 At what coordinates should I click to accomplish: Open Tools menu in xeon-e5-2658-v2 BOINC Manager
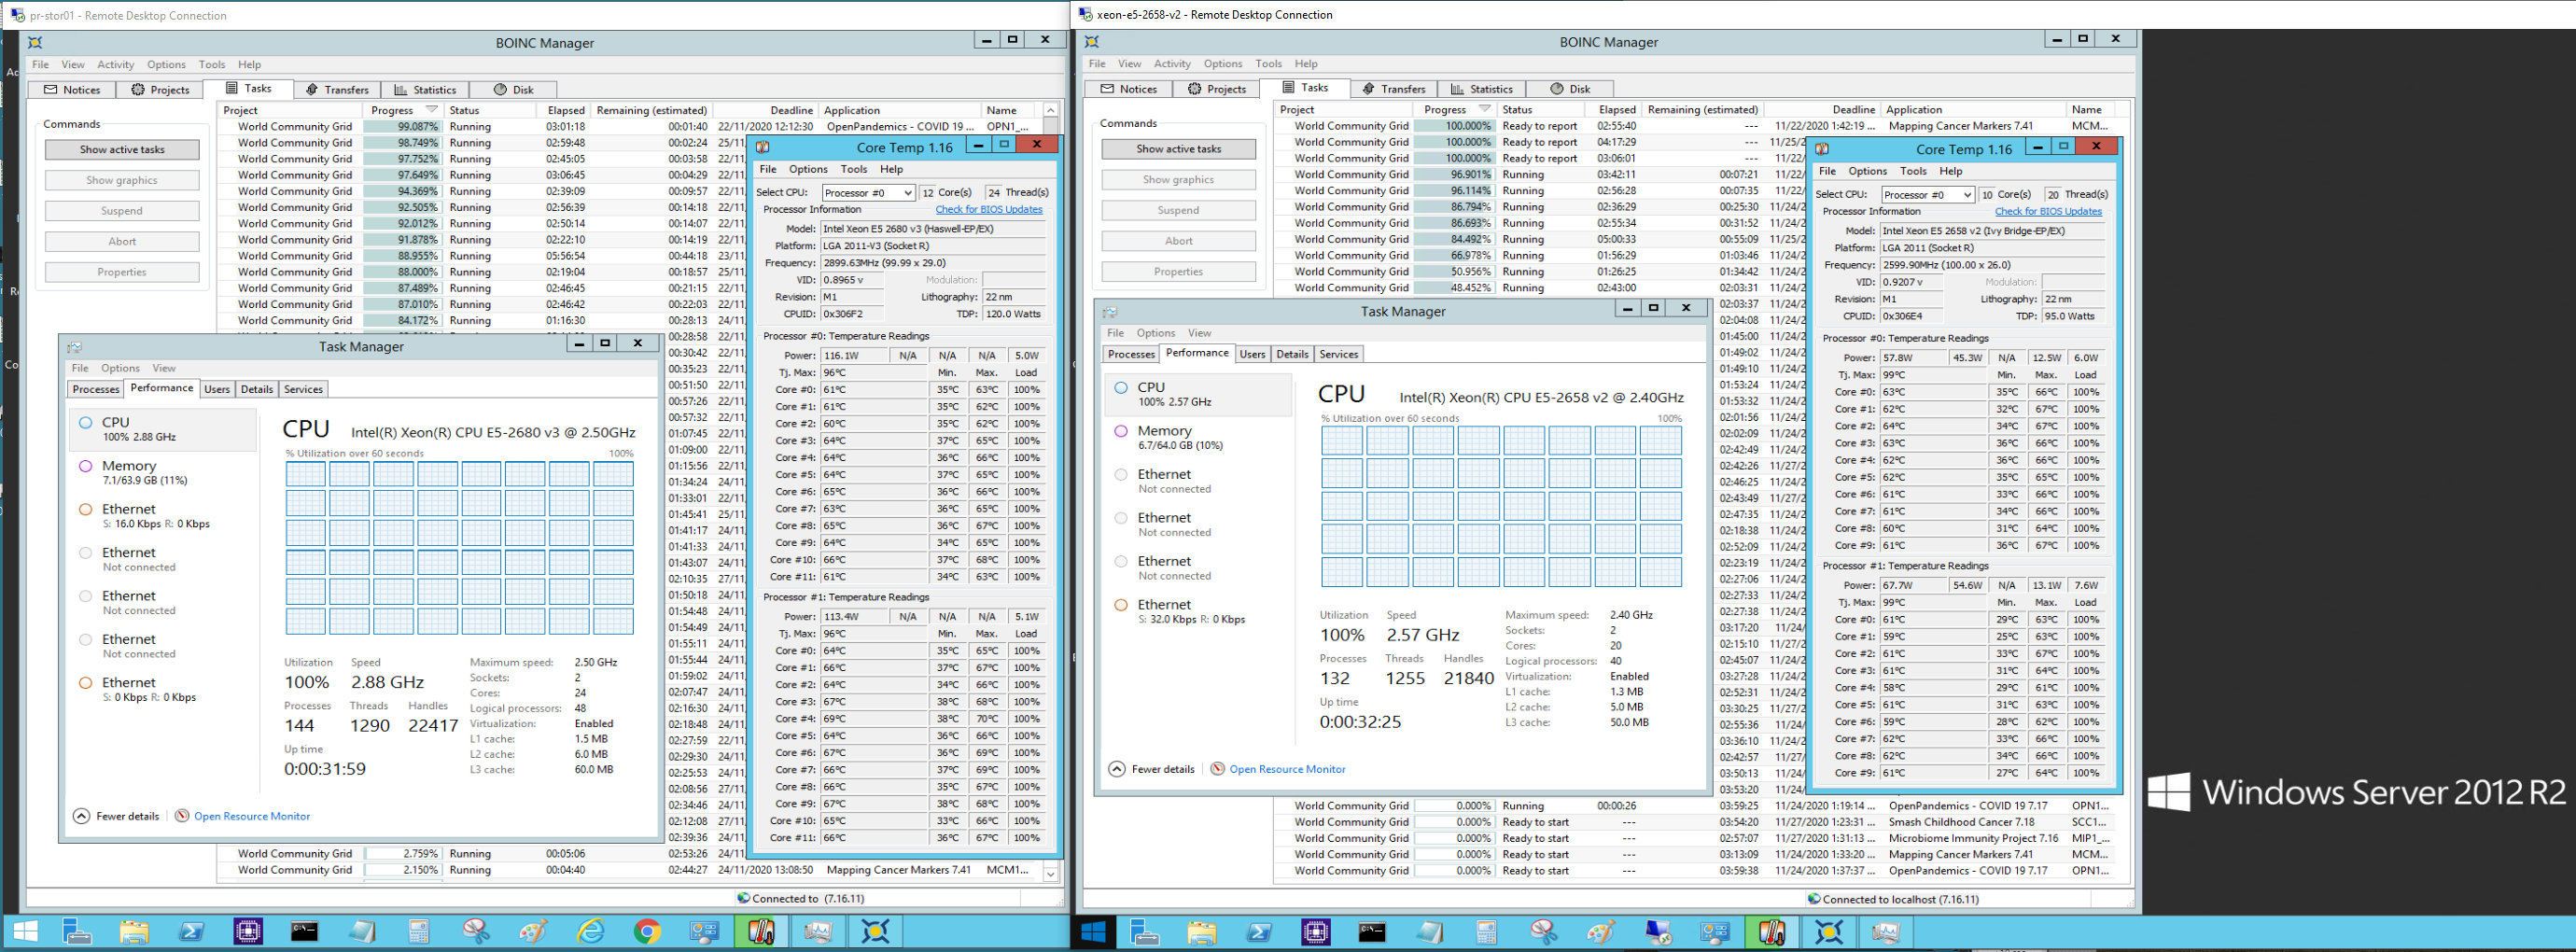(1268, 63)
